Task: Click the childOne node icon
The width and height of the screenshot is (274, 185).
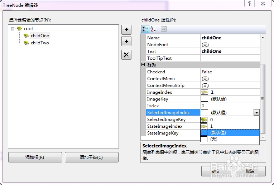Action: click(26, 36)
